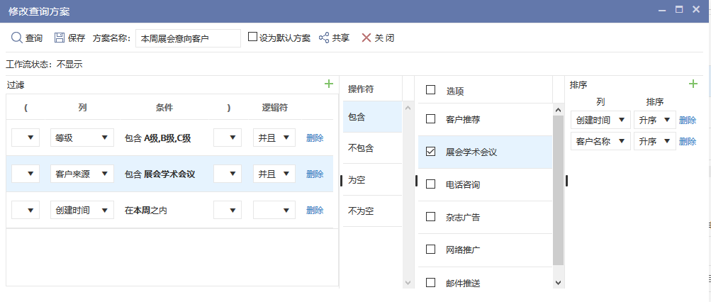Add a filter row with green plus
Screen dimensions: 711x302
[328, 84]
